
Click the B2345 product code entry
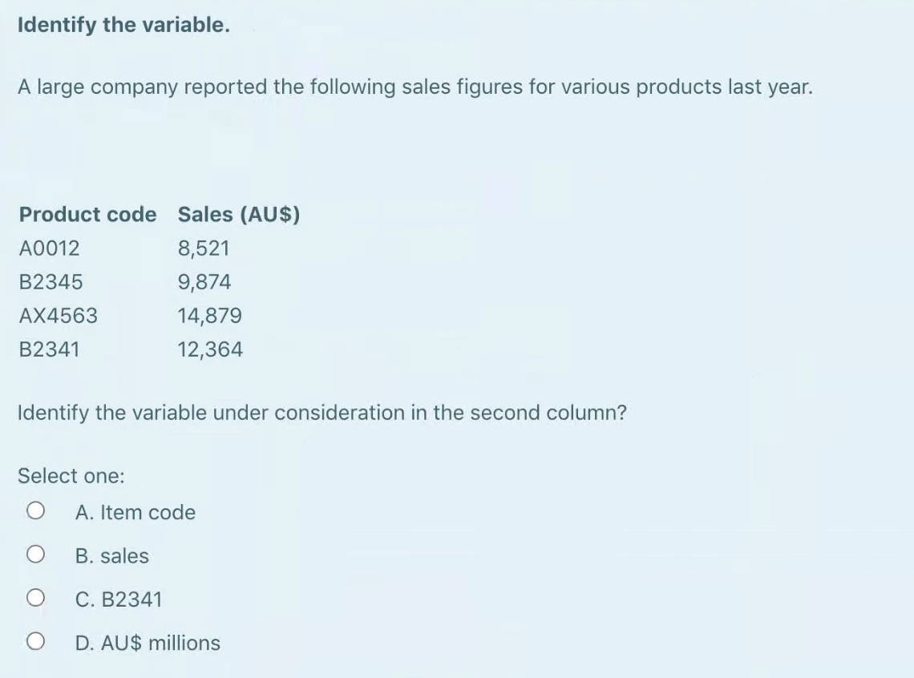[x=50, y=281]
